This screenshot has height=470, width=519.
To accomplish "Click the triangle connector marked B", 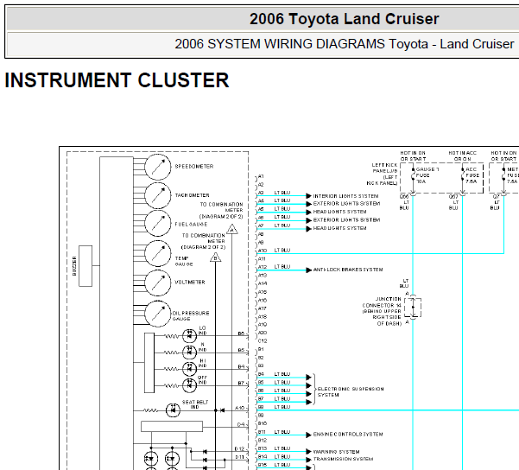I will (x=216, y=257).
